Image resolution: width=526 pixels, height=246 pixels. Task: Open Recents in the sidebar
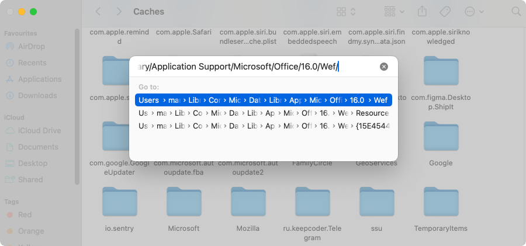pyautogui.click(x=32, y=63)
